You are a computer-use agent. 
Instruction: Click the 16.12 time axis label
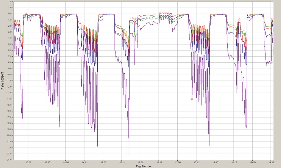159,163
